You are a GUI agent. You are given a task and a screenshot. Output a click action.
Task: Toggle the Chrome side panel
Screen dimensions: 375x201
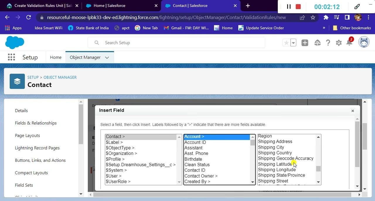coord(347,17)
